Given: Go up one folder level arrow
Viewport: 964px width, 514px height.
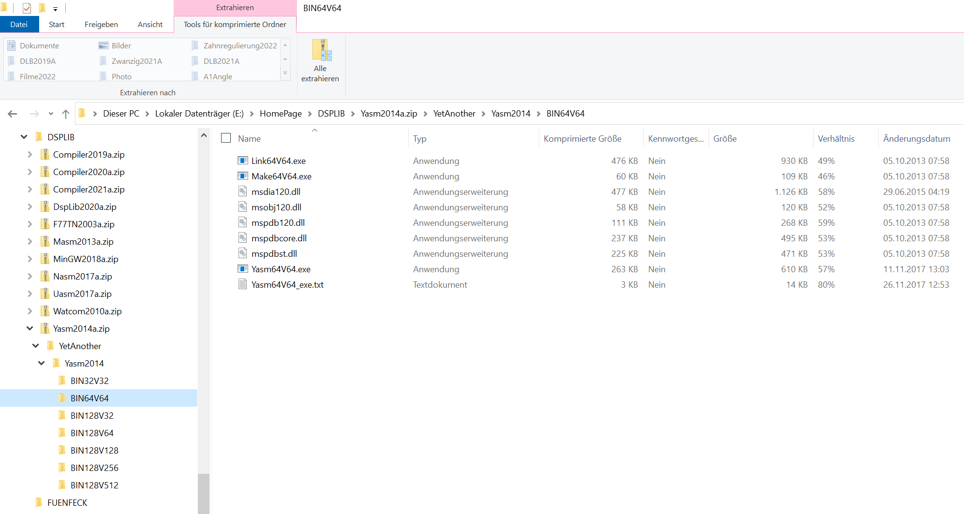Looking at the screenshot, I should (x=66, y=114).
